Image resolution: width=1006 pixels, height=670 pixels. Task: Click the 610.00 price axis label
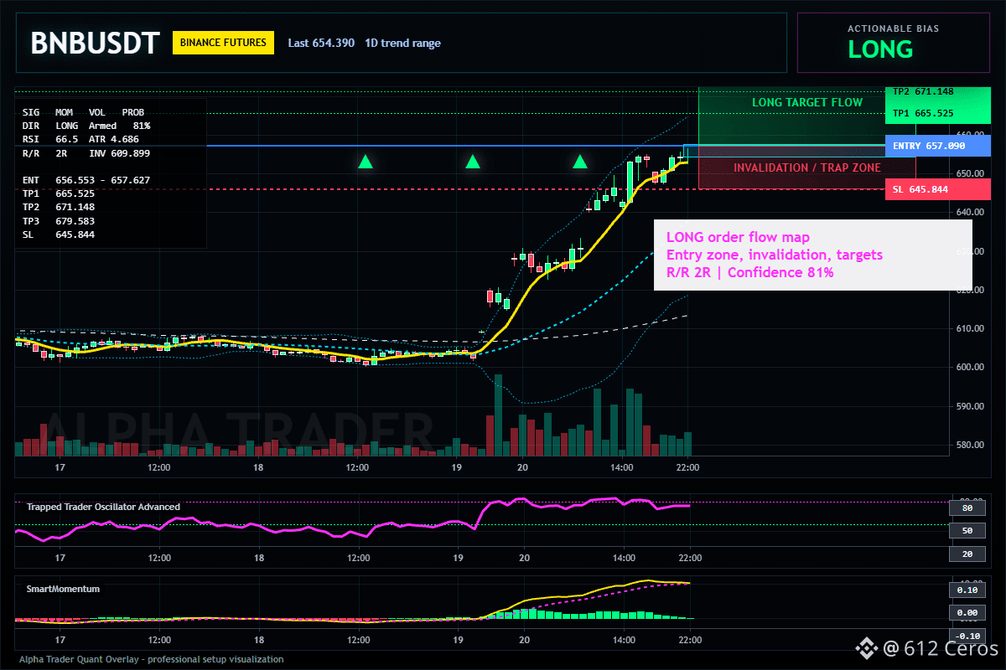coord(969,329)
